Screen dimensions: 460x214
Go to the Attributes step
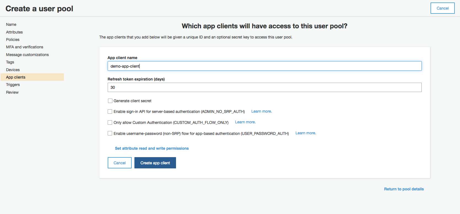tap(14, 32)
